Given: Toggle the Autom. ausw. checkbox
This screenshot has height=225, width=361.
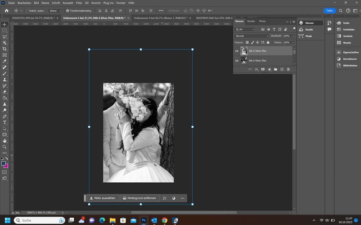Looking at the screenshot, I should (x=27, y=11).
